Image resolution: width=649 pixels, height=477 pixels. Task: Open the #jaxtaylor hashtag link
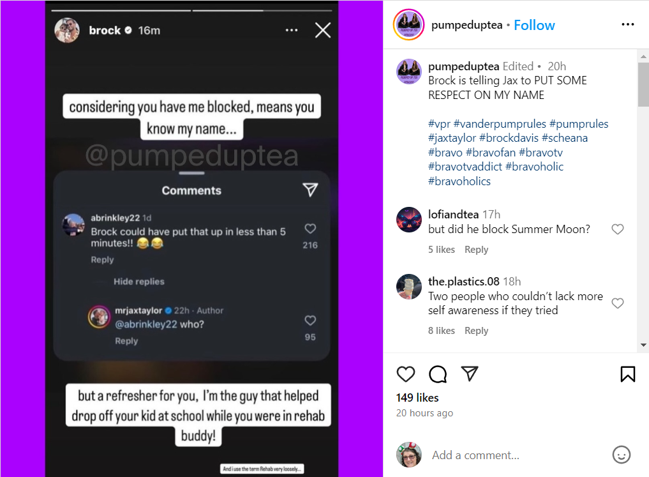[452, 138]
